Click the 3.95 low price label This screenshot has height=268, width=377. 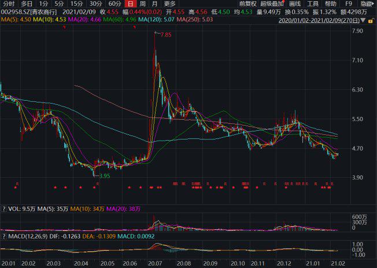coord(104,176)
